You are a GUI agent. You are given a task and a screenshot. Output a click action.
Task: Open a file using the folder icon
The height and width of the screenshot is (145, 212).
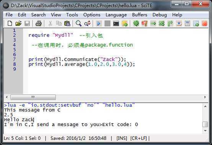18,23
